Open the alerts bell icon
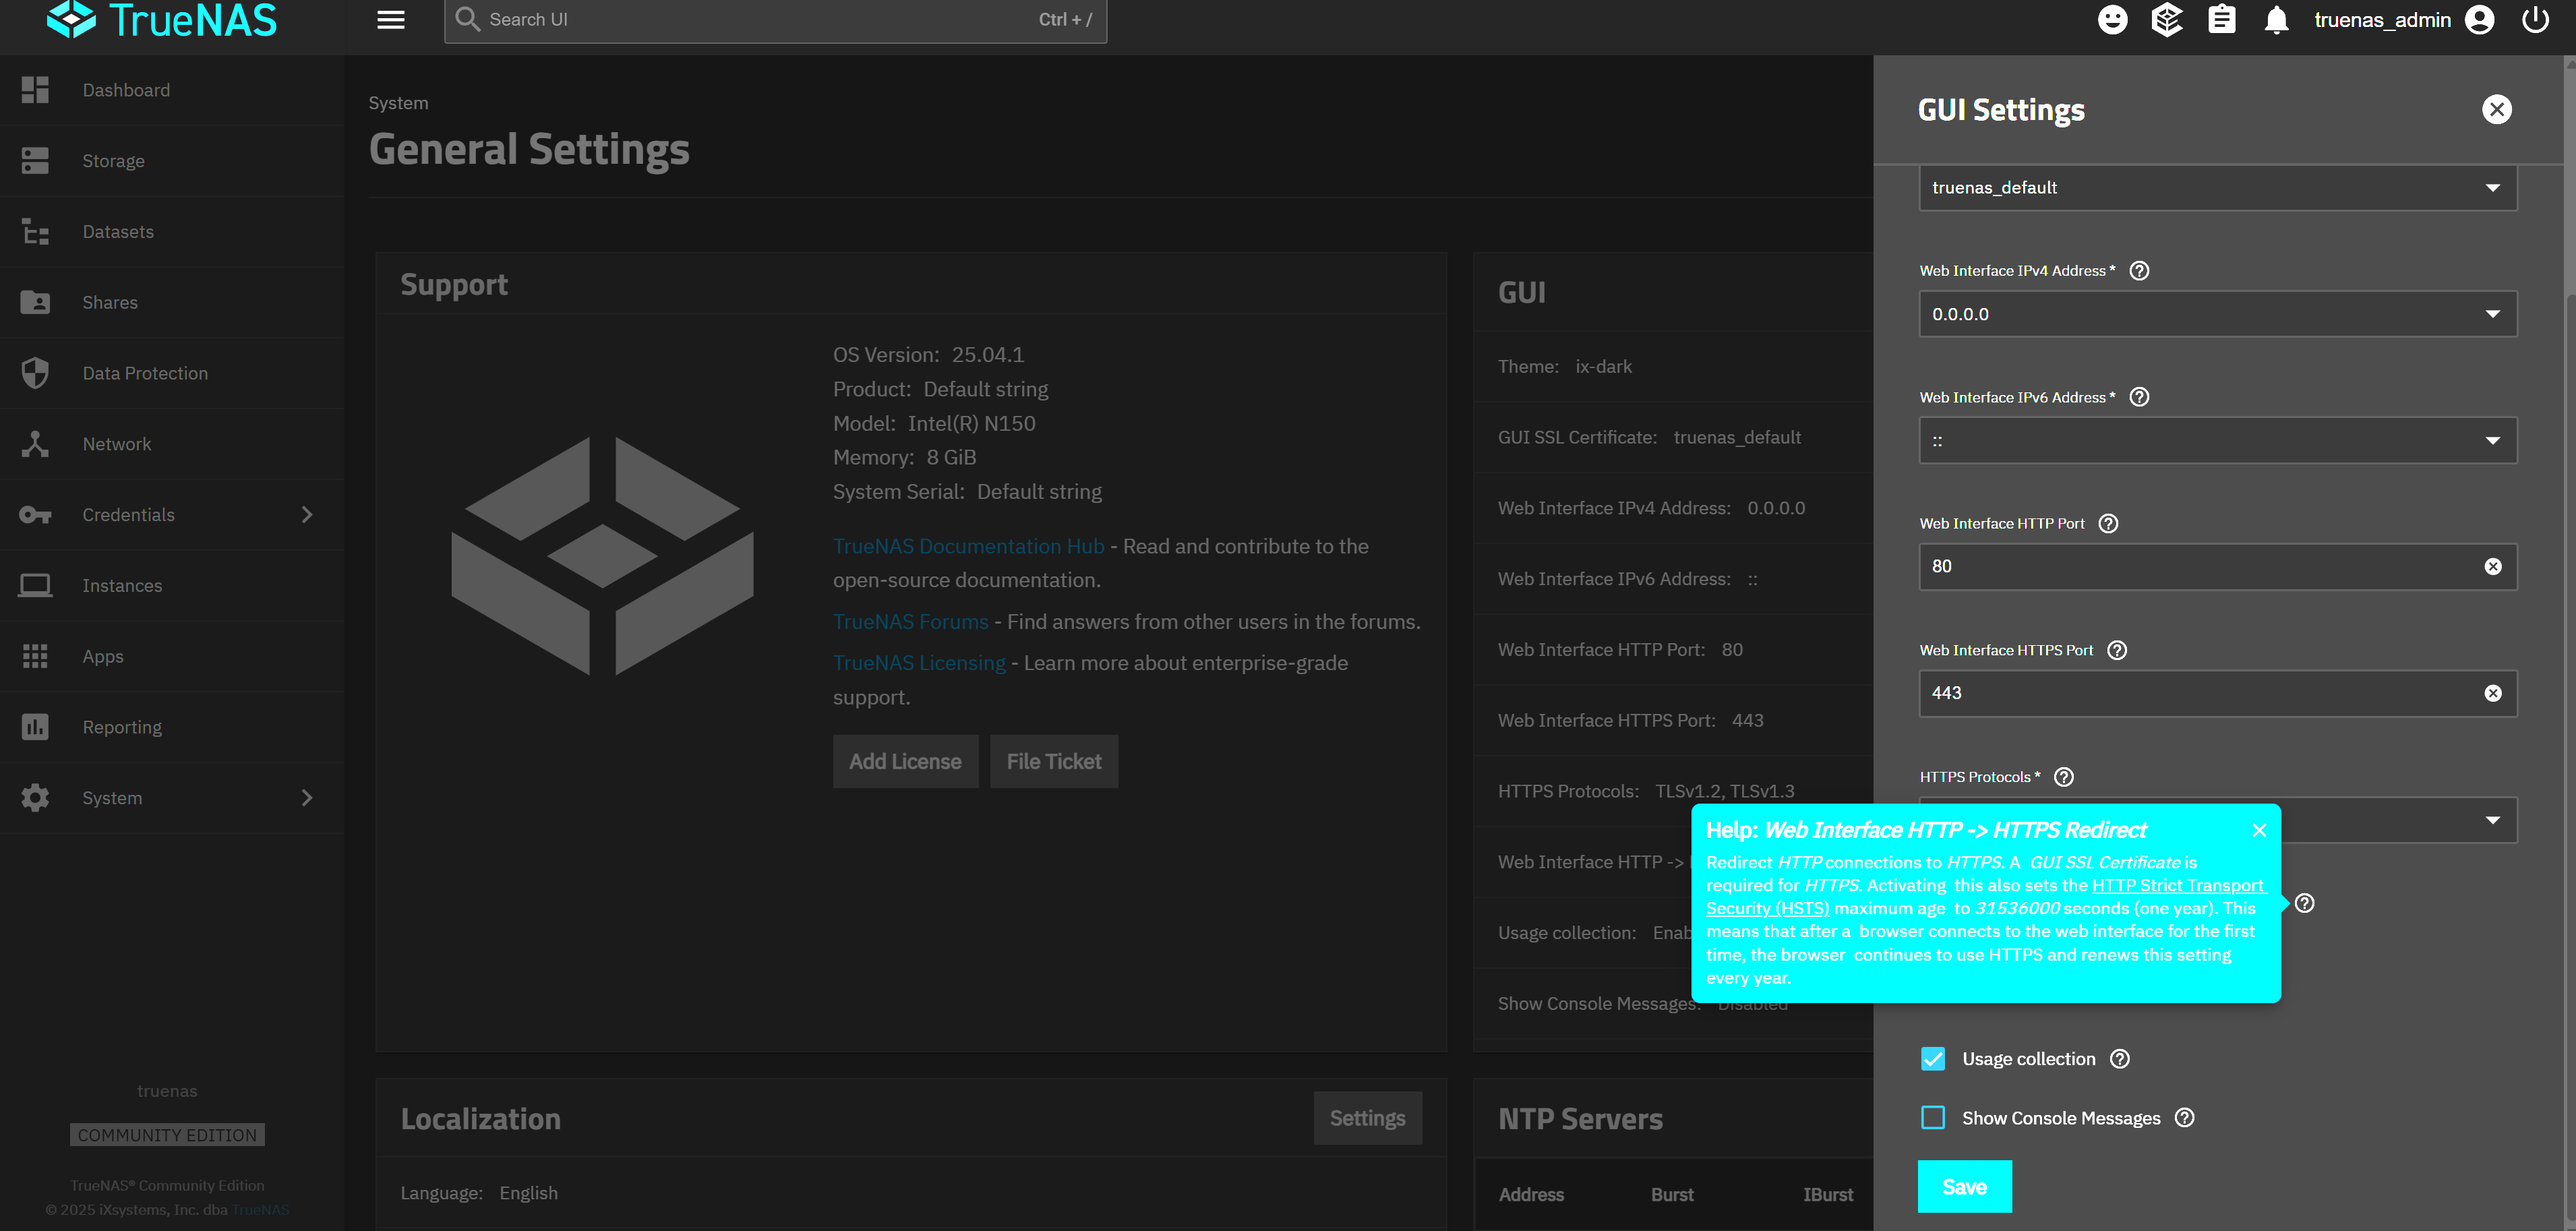The image size is (2576, 1231). click(x=2276, y=20)
